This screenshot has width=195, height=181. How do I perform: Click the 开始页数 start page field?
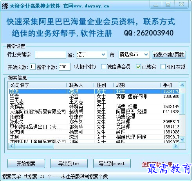coord(32,67)
